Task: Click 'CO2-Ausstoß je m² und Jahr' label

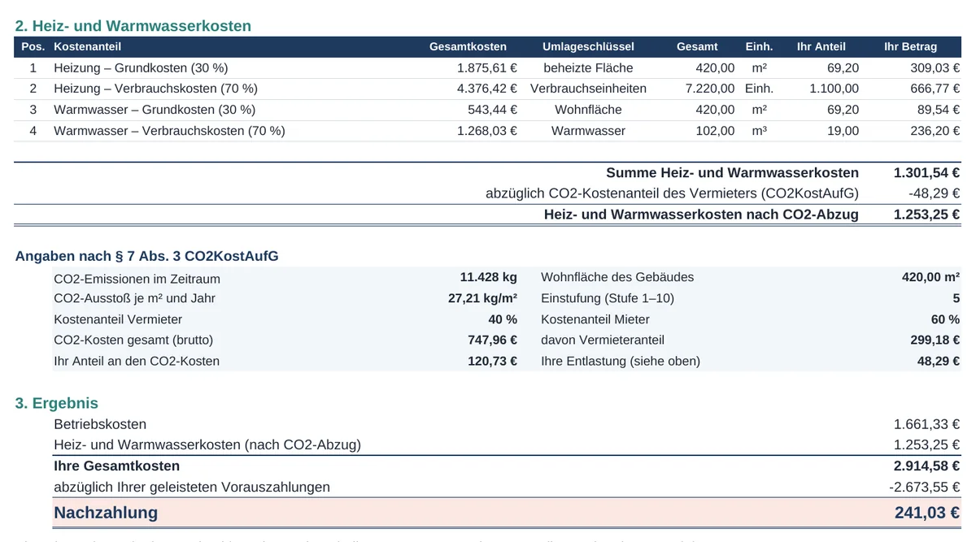Action: pos(134,298)
